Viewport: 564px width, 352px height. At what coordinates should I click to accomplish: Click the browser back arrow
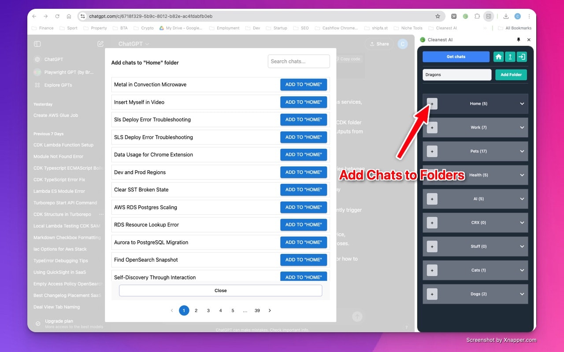34,16
